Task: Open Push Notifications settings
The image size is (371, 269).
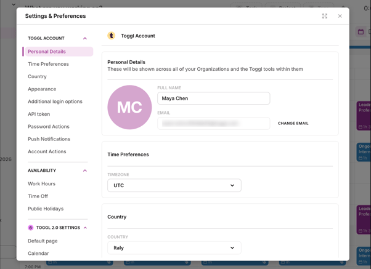Action: pyautogui.click(x=49, y=139)
